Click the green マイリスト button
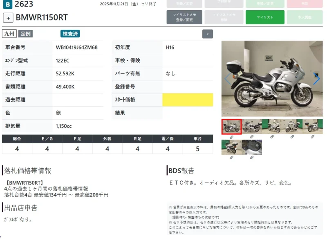The image size is (327, 245). 265,17
